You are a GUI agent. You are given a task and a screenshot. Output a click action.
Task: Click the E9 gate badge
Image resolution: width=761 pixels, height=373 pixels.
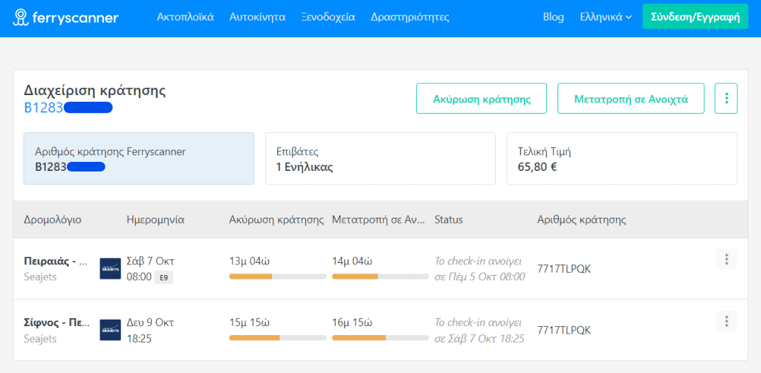163,277
